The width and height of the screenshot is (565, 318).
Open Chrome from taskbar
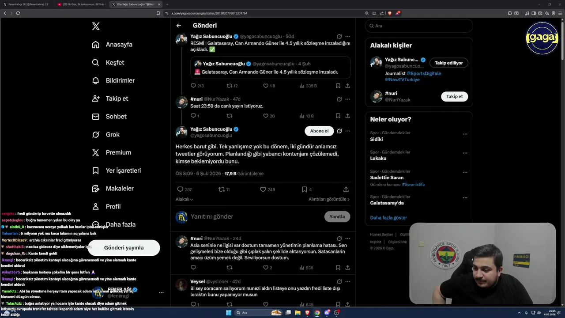tap(317, 313)
